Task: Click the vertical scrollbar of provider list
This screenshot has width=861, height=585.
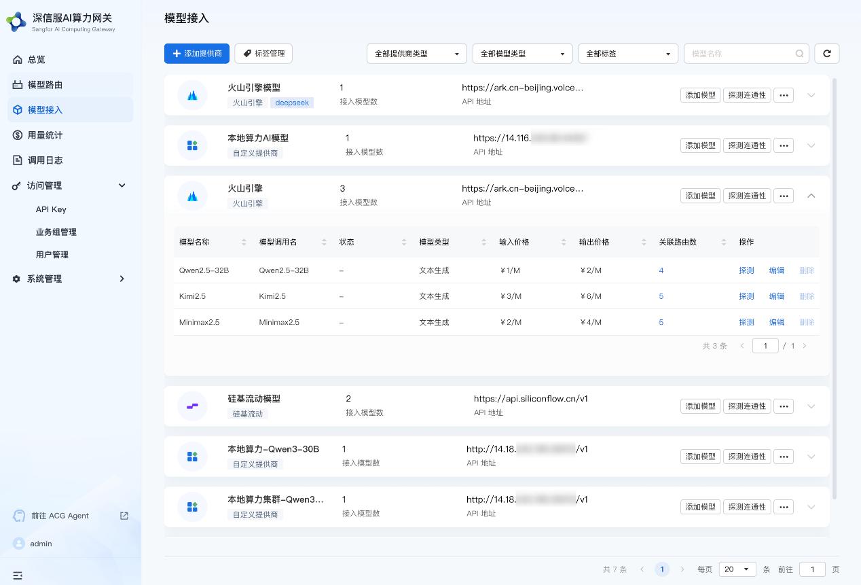Action: coord(835,288)
